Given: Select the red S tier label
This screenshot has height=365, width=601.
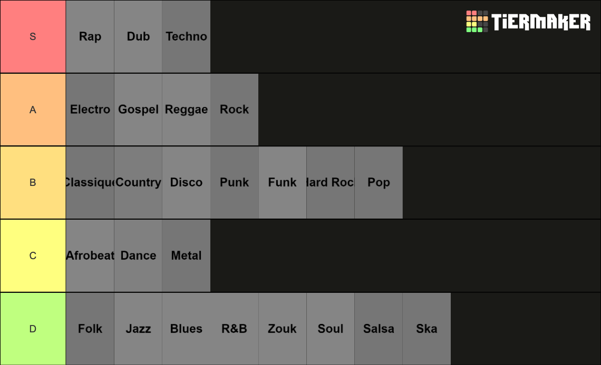Looking at the screenshot, I should click(33, 36).
